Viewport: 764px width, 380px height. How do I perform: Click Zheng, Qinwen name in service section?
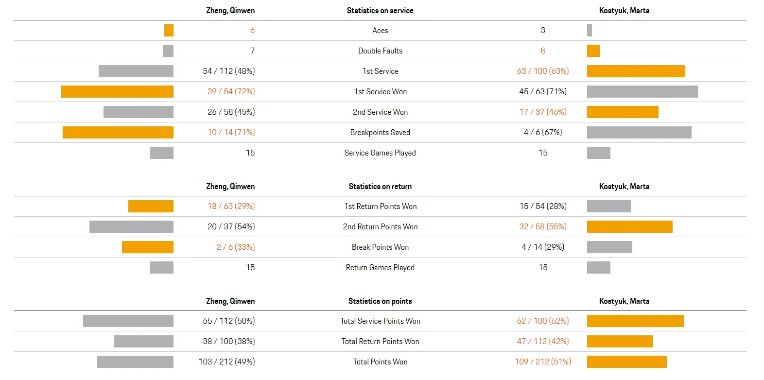click(230, 10)
